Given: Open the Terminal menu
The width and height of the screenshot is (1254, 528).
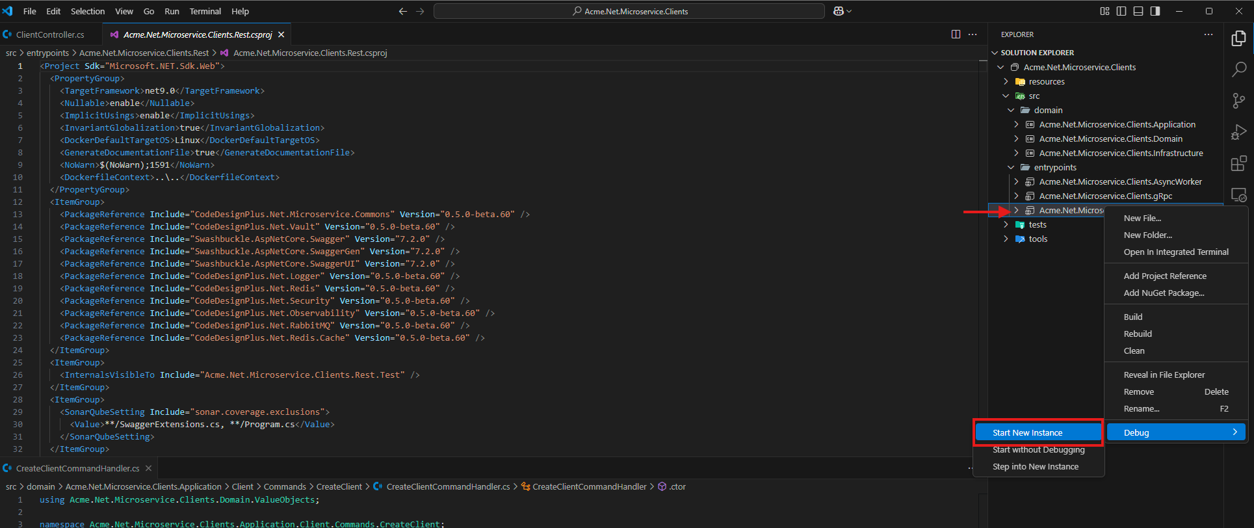Looking at the screenshot, I should [205, 11].
